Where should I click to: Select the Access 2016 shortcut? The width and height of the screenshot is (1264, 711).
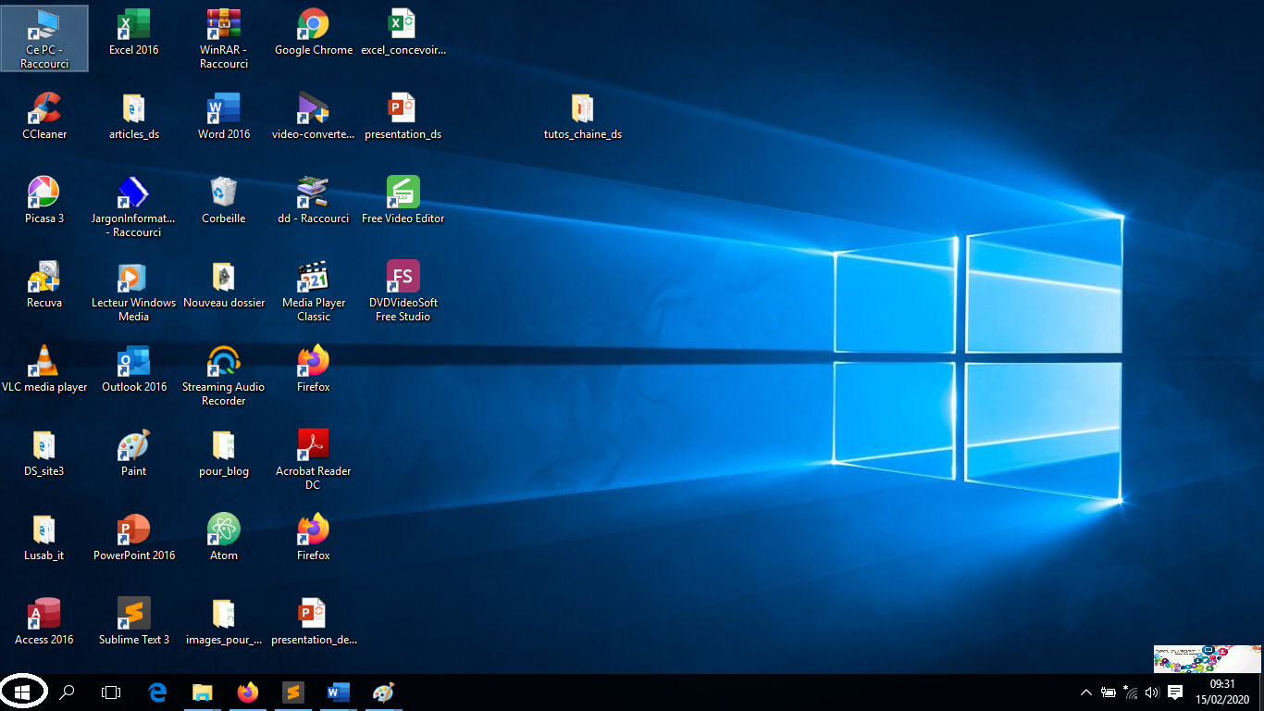coord(44,622)
